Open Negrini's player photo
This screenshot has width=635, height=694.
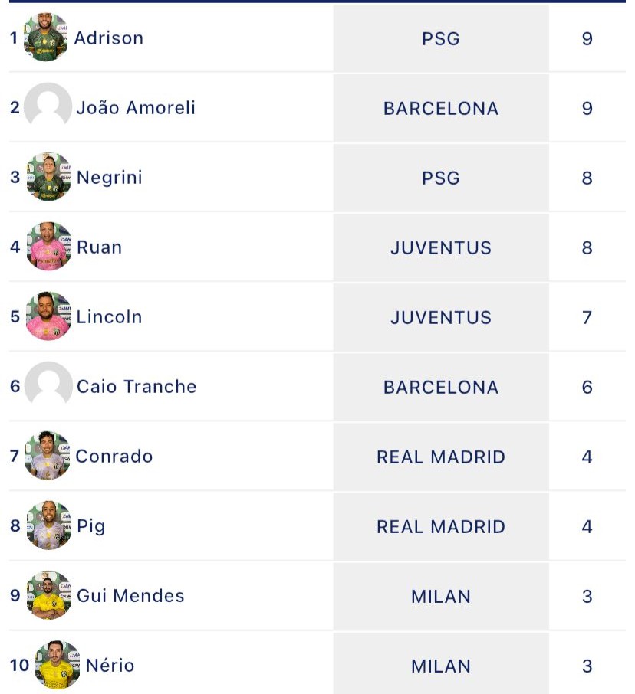pyautogui.click(x=48, y=177)
